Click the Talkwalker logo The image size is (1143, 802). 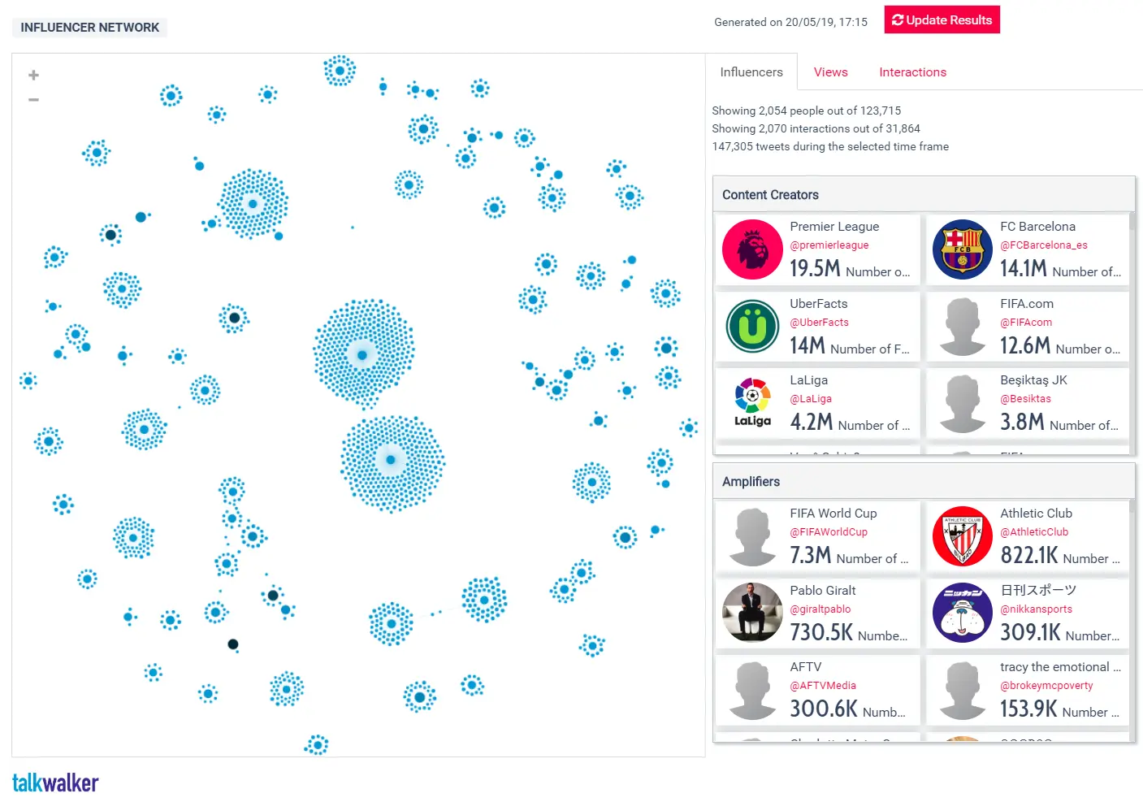click(55, 783)
